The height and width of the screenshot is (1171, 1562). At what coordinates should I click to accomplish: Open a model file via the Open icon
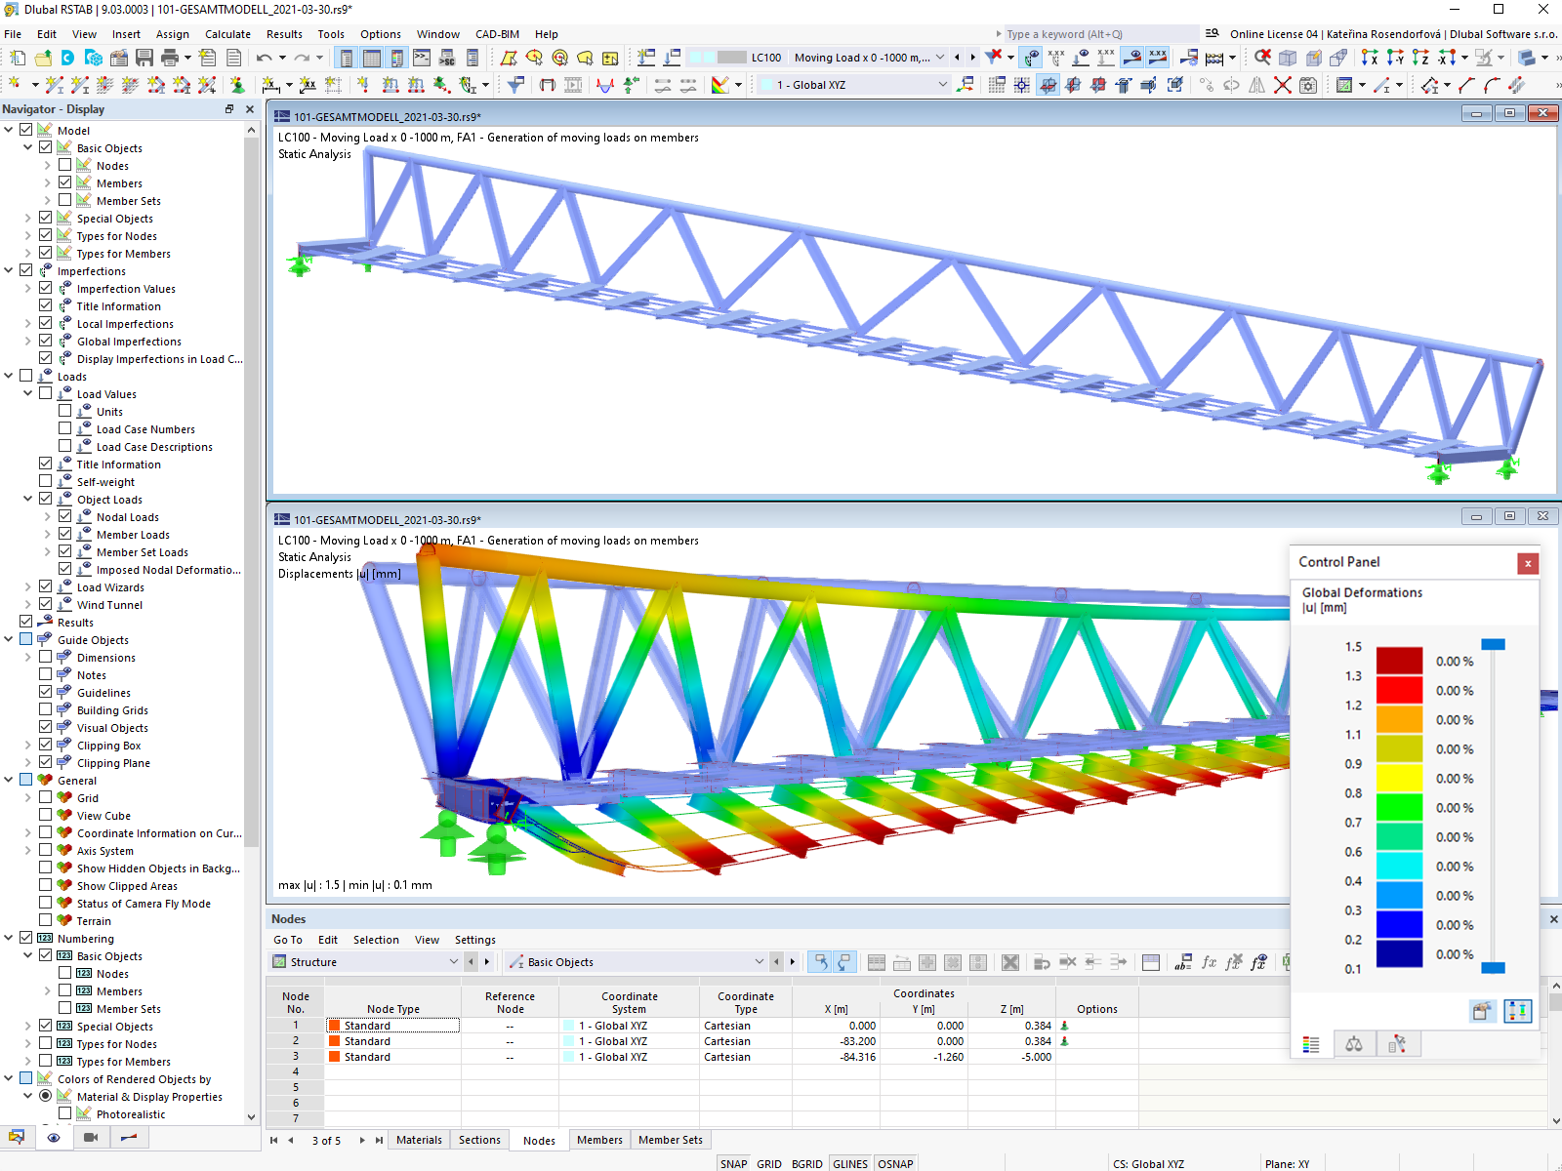click(43, 58)
